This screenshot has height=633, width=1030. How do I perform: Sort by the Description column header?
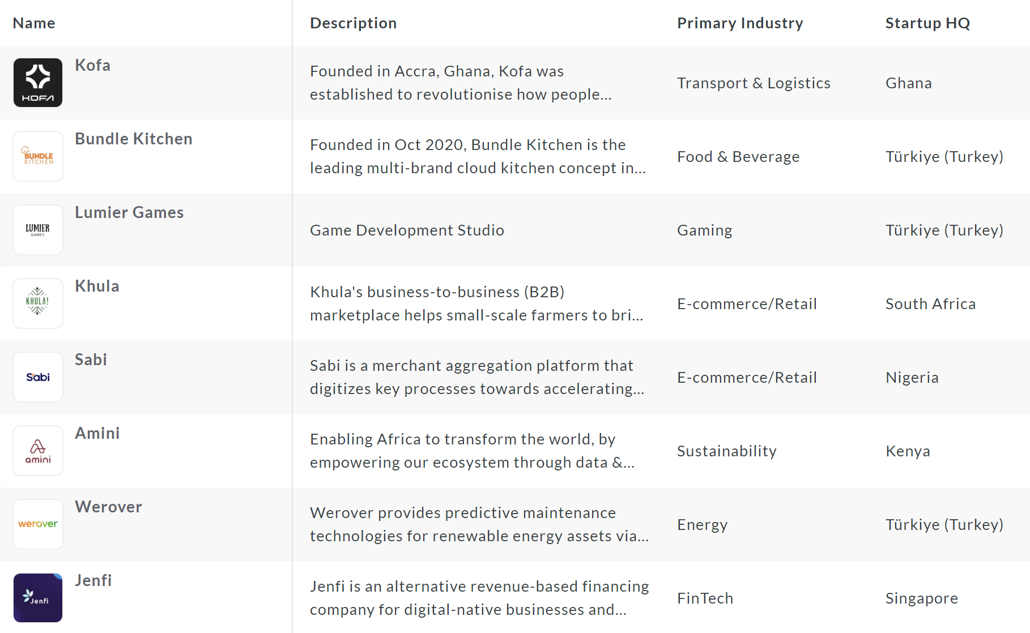(353, 23)
